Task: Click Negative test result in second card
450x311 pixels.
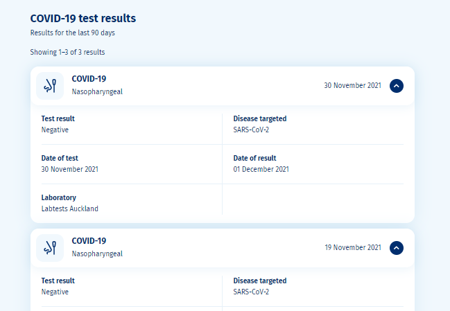Action: click(x=55, y=292)
